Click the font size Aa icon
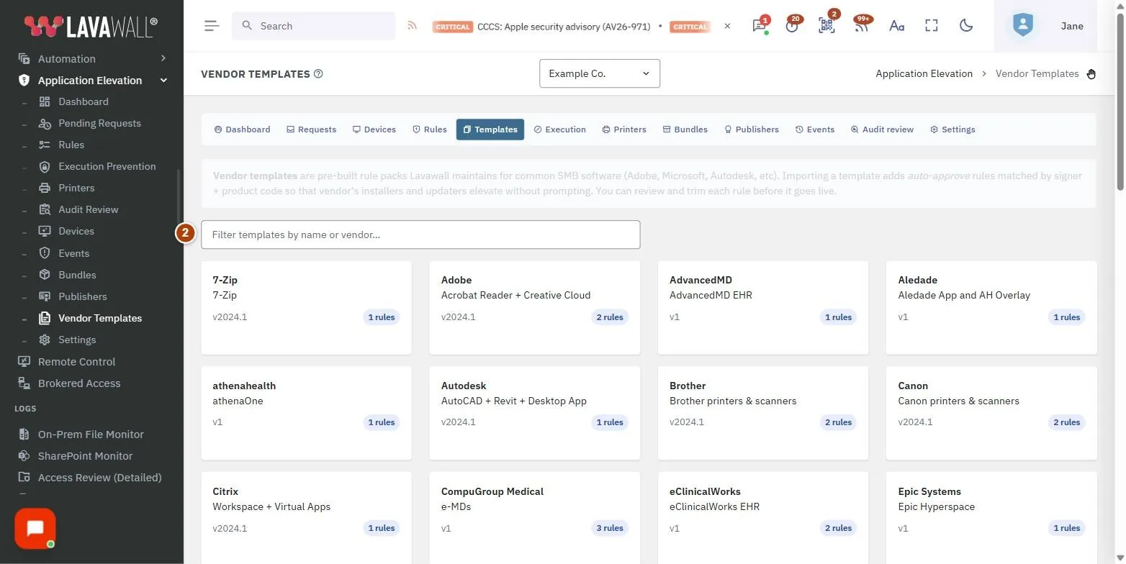Viewport: 1126px width, 564px height. click(896, 26)
